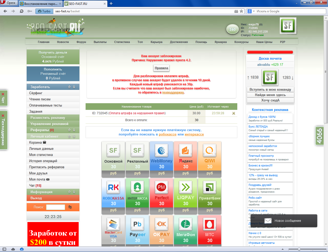Open the Новое сообщение notification

[284, 221]
